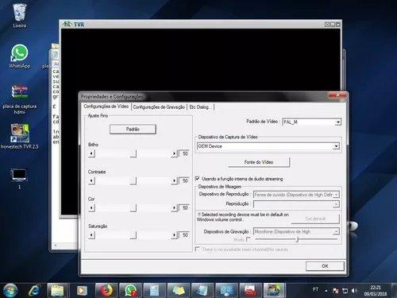Toggle the Mudo checkbox
The image size is (397, 298).
(x=248, y=239)
